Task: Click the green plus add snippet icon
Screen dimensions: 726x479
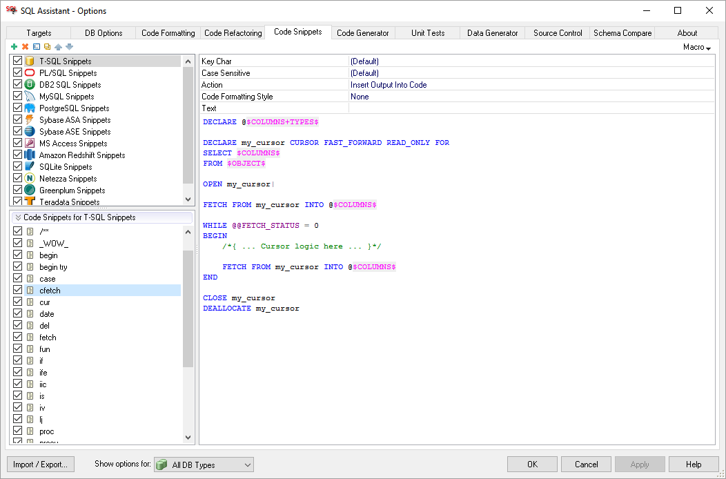Action: click(x=14, y=46)
